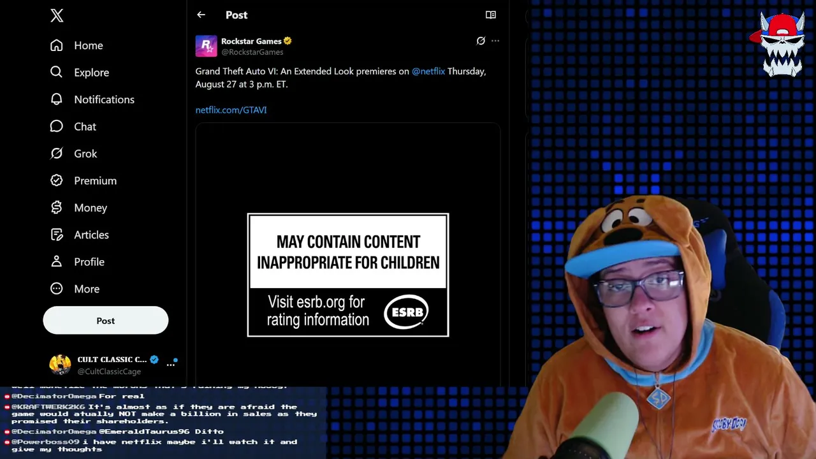The height and width of the screenshot is (459, 816).
Task: Open the three-dot menu on Rockstar's post
Action: (495, 41)
